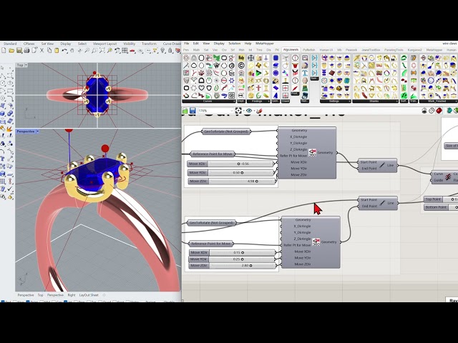Click the Paste clipboard icon in Rhino toolbar
458x343 pixels.
pos(57,51)
